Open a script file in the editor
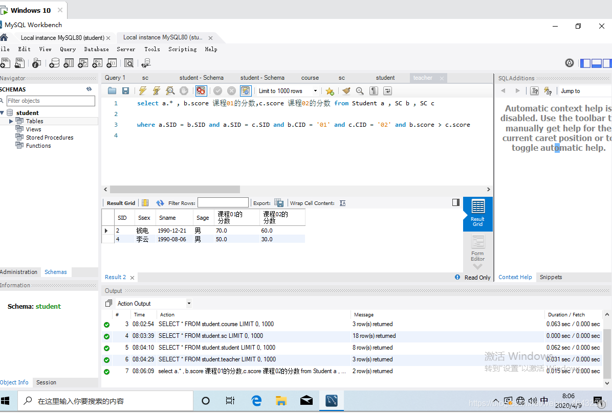 coord(112,91)
